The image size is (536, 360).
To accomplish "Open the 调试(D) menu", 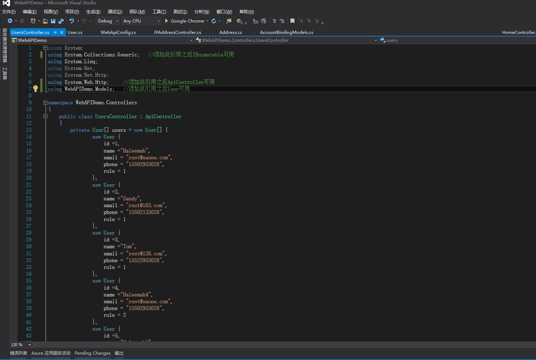I will (115, 12).
